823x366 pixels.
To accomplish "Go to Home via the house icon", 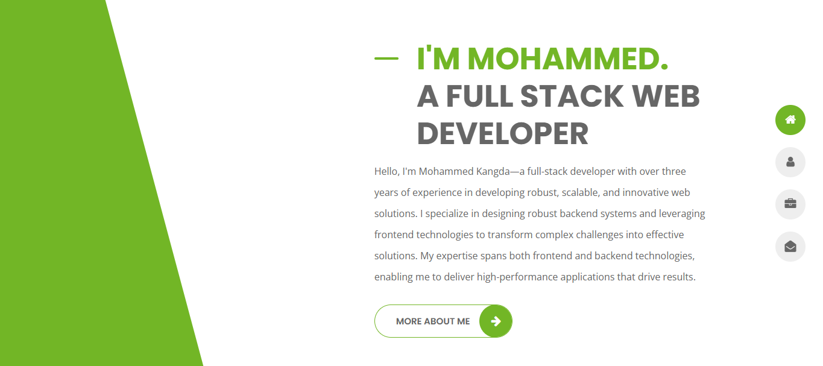I will click(x=790, y=120).
